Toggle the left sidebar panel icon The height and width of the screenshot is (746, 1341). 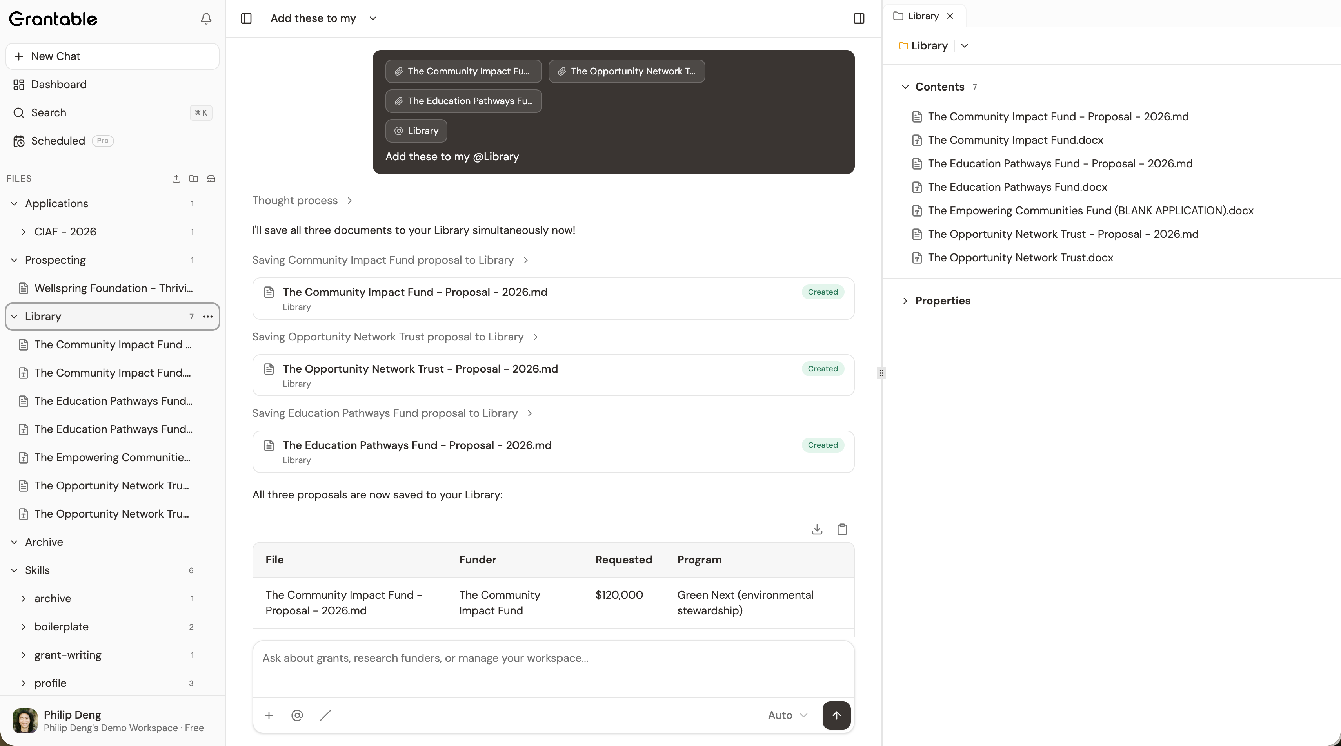click(x=246, y=19)
